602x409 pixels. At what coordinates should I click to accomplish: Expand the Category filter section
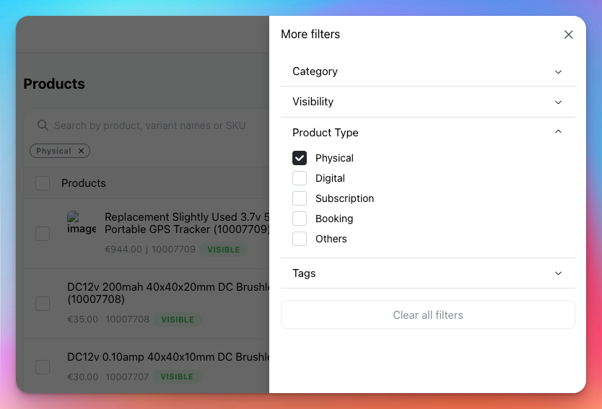click(x=428, y=71)
